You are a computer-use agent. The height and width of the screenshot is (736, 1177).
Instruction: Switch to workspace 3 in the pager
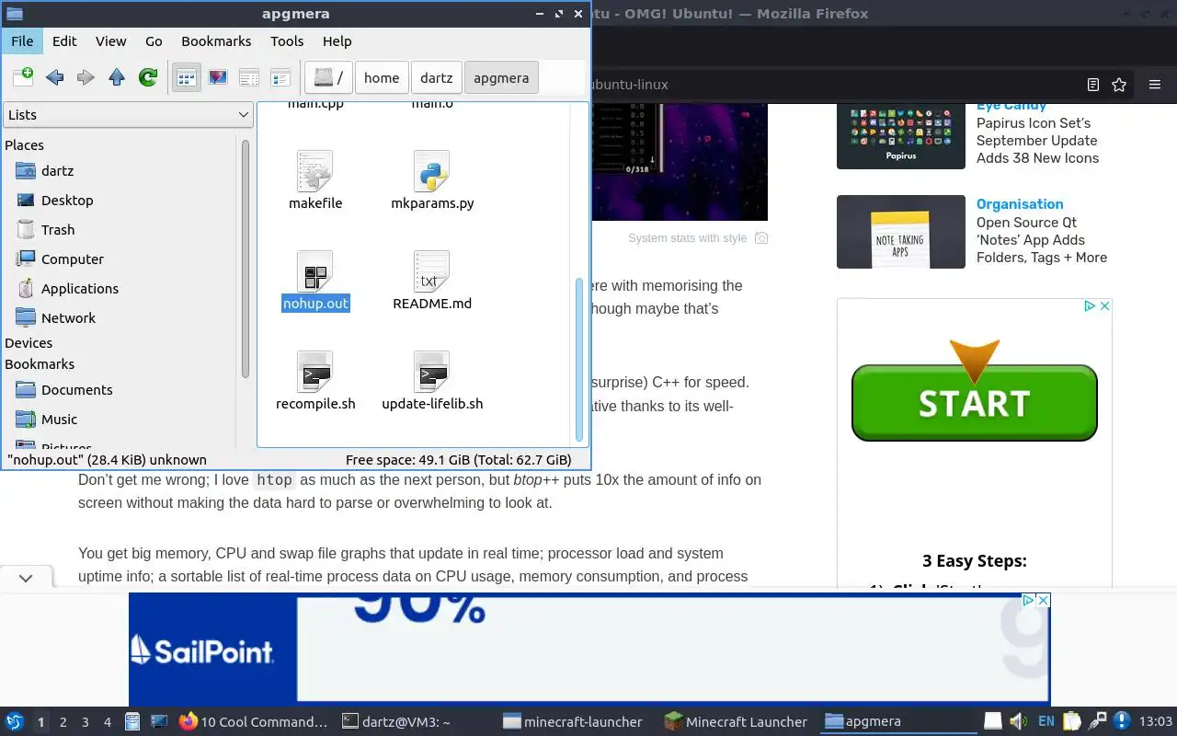85,722
